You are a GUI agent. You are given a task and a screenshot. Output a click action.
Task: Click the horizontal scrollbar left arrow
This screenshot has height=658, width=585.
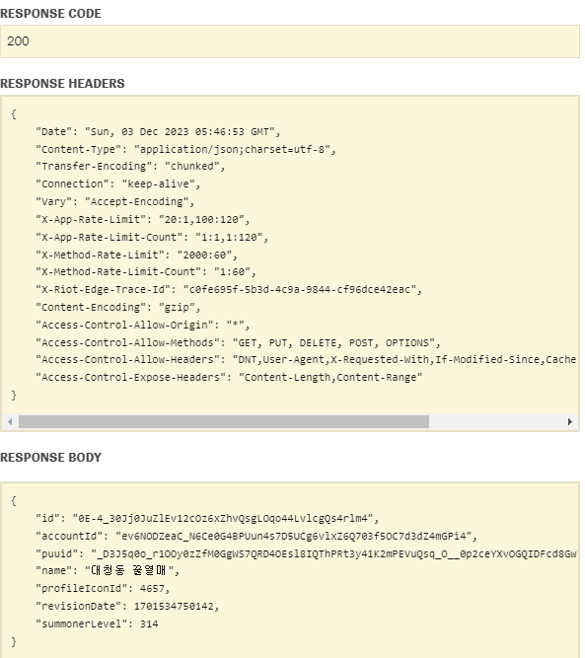click(10, 421)
